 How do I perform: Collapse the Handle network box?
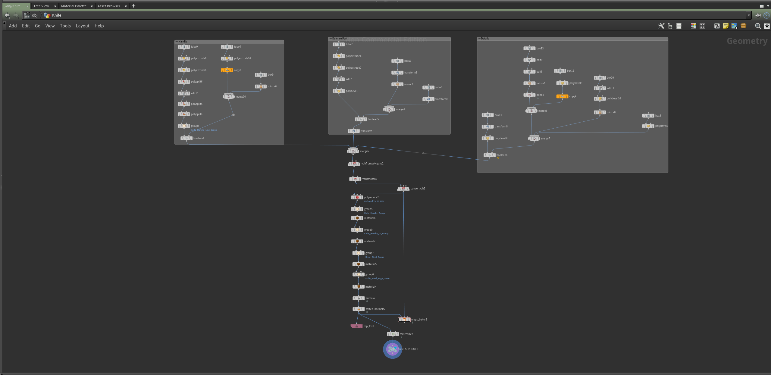tap(177, 41)
